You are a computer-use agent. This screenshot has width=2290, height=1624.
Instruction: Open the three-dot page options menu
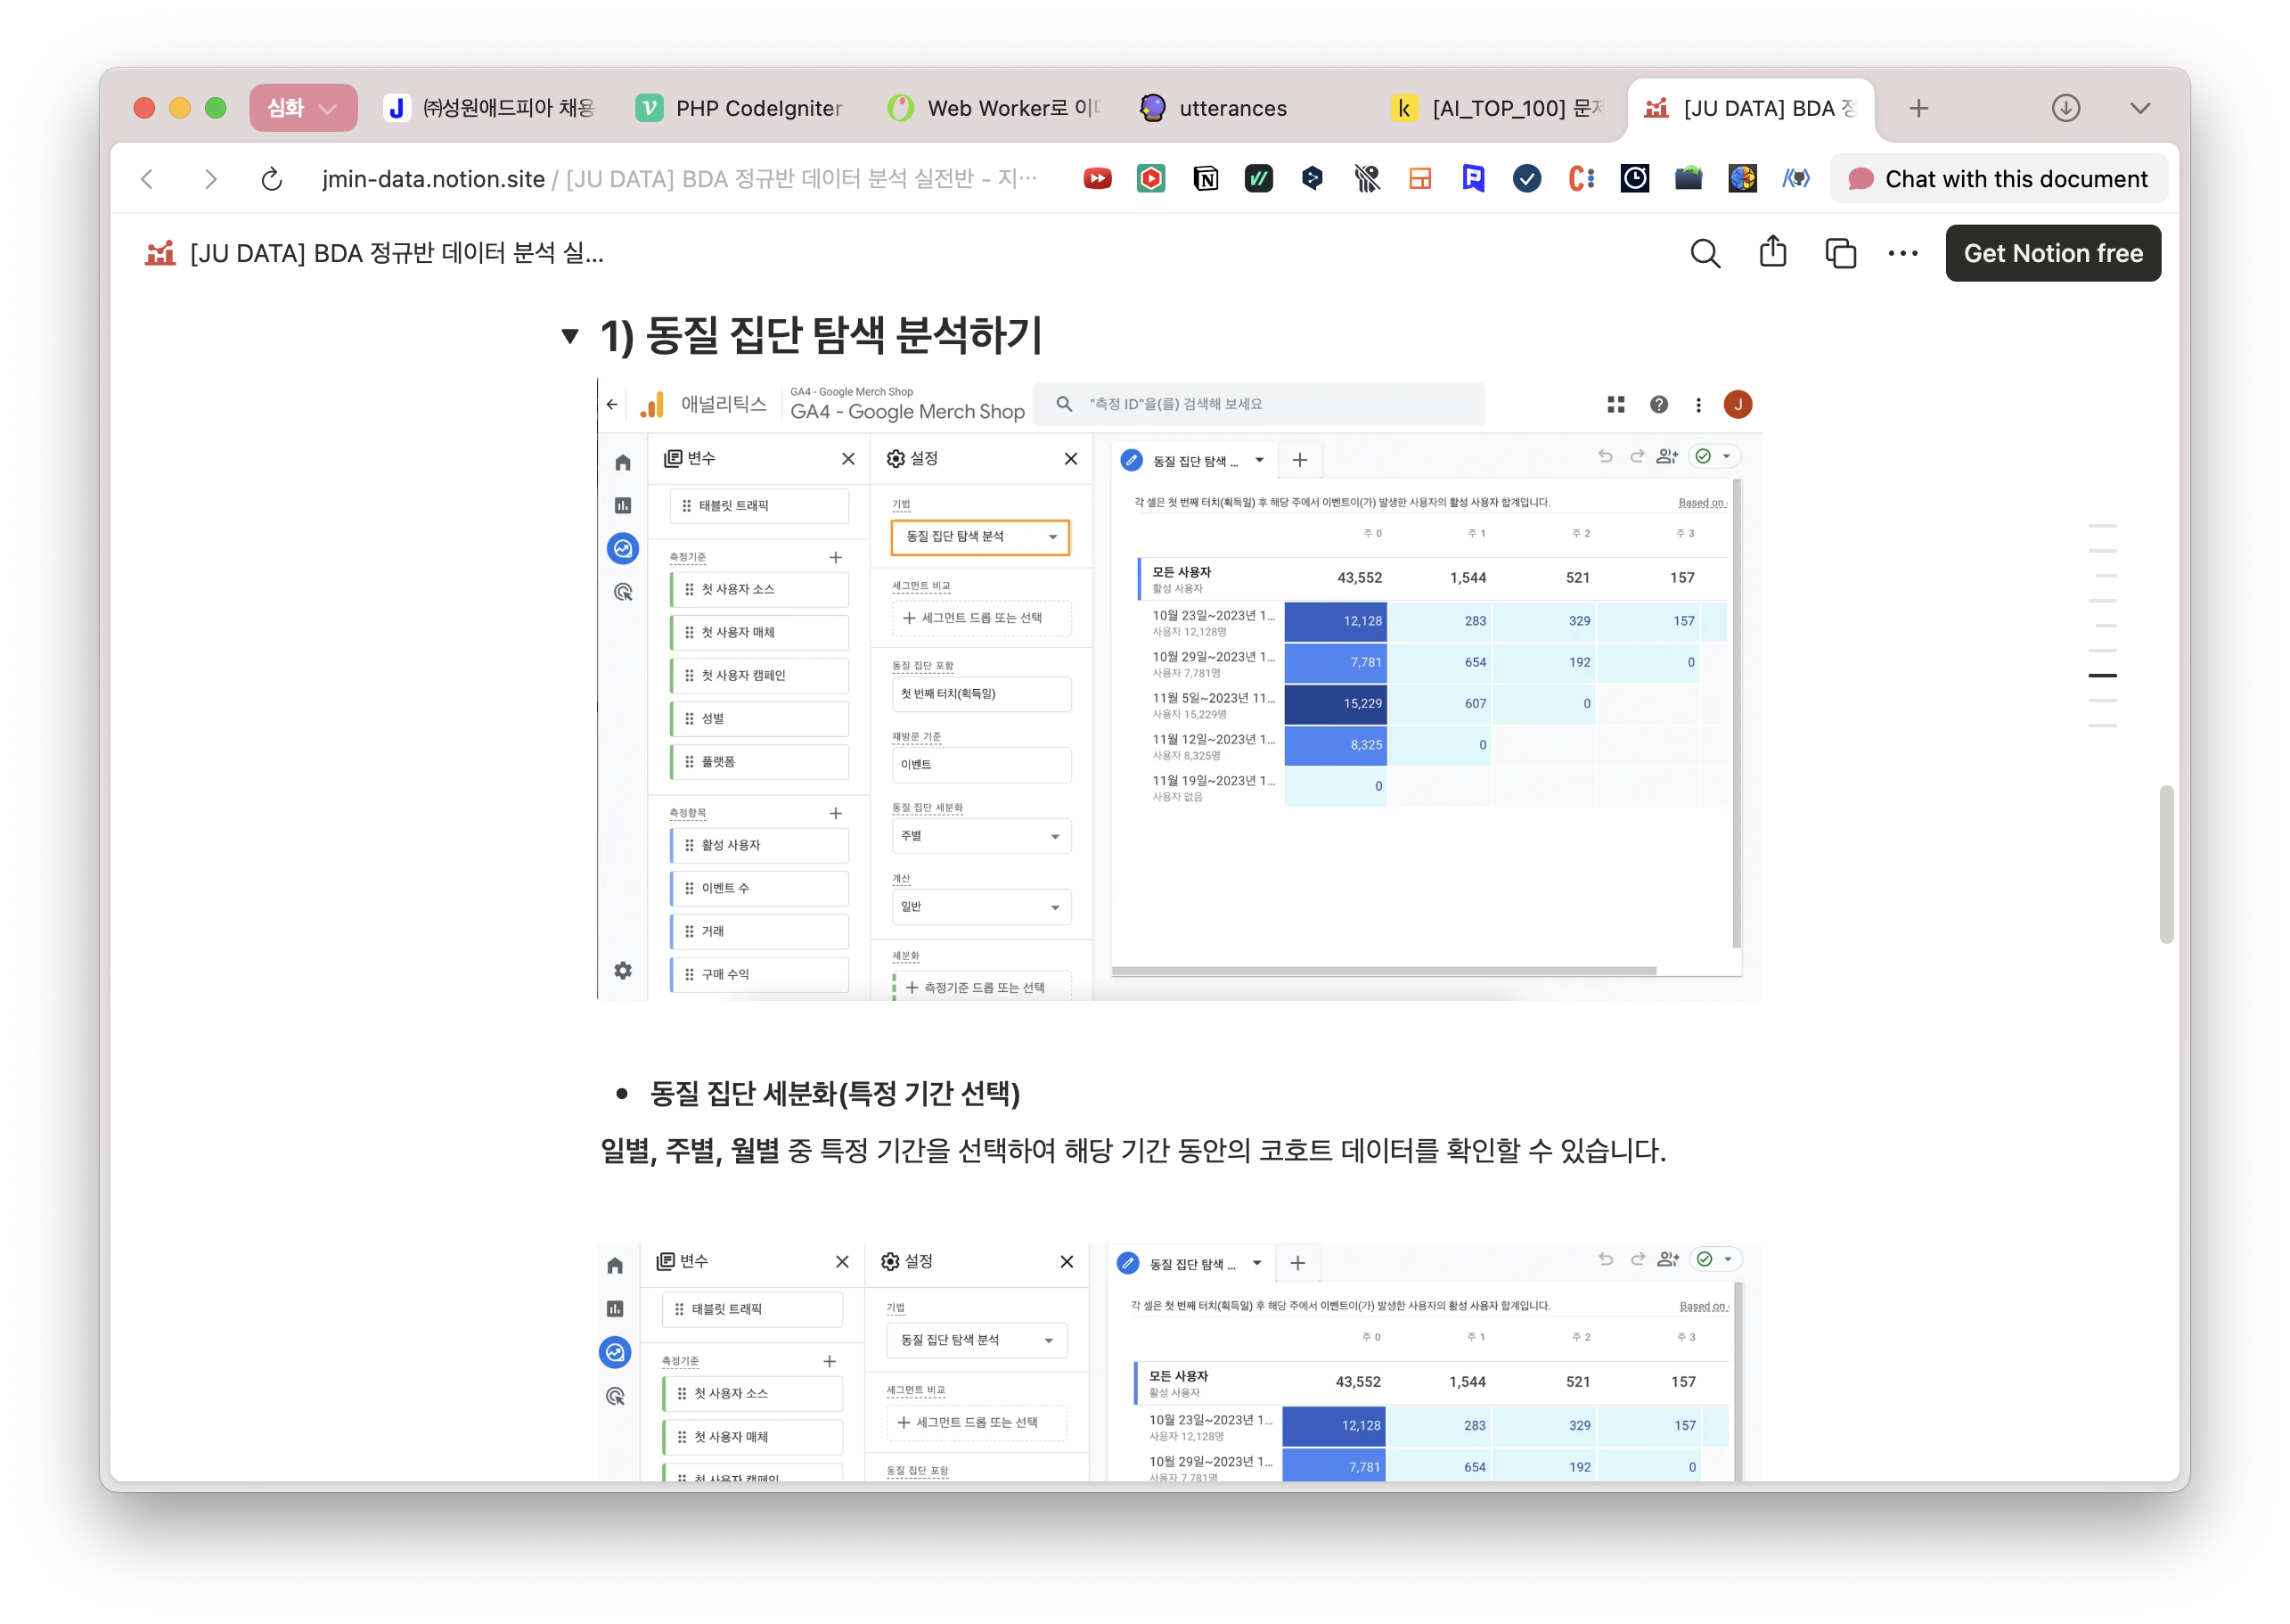click(x=1902, y=254)
